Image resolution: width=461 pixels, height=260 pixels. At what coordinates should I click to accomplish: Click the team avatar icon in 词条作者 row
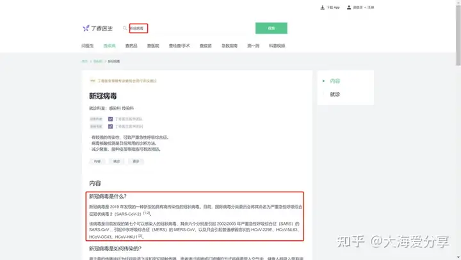(x=110, y=119)
